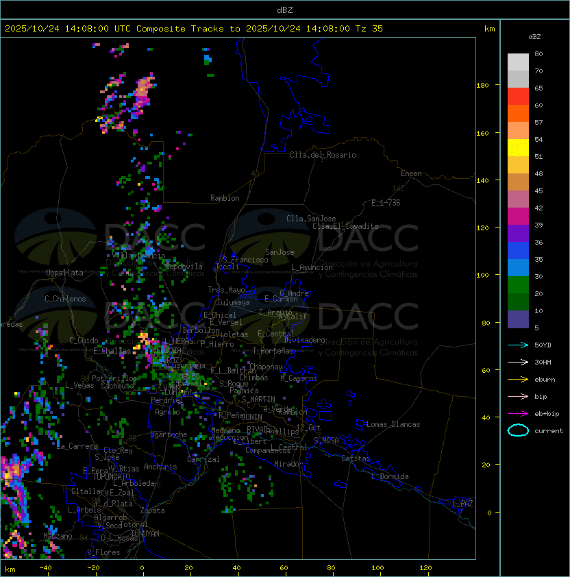Click the C_Chilenos map label
The image size is (570, 577).
pos(65,299)
